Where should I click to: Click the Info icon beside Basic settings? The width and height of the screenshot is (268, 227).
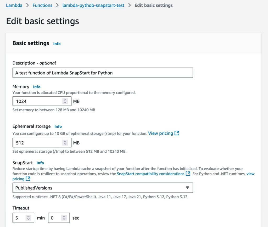coord(57,44)
